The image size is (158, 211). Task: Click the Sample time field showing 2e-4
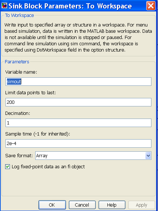78,144
